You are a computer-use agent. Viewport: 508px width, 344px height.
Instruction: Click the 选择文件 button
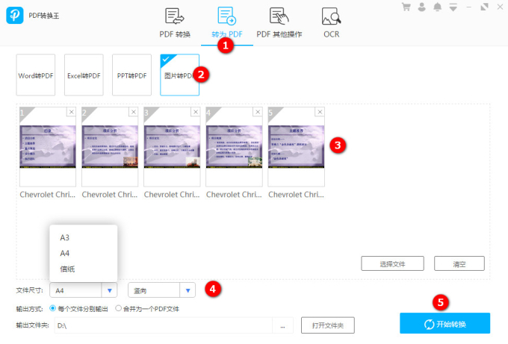pyautogui.click(x=392, y=263)
